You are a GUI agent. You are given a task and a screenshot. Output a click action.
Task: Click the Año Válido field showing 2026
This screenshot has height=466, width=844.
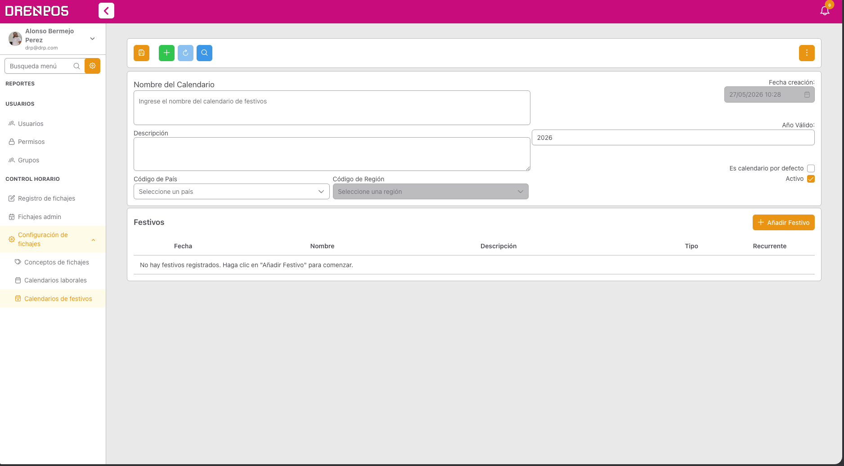(673, 138)
